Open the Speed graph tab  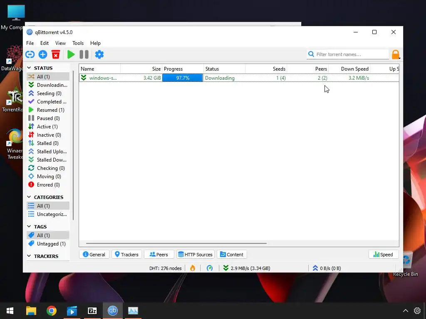pos(383,255)
